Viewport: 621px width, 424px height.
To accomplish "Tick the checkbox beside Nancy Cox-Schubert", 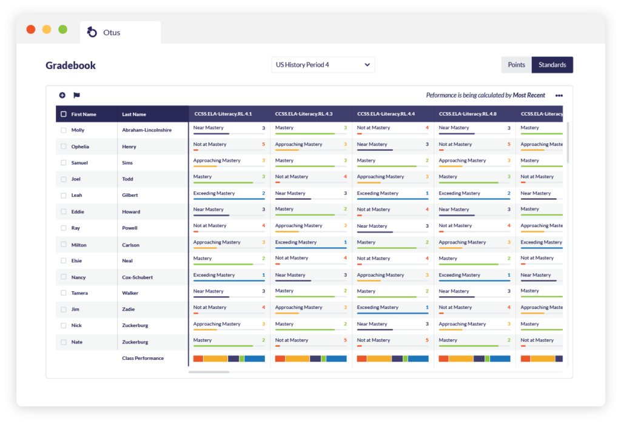I will point(64,277).
